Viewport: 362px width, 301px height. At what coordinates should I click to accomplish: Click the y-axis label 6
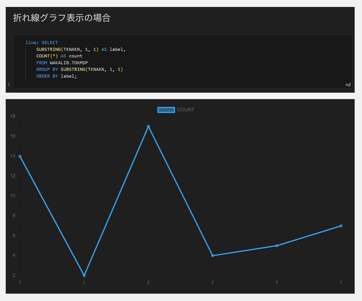[x=14, y=235]
